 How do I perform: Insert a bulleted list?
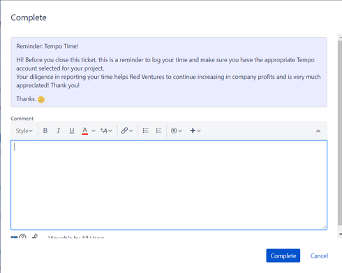coord(146,131)
